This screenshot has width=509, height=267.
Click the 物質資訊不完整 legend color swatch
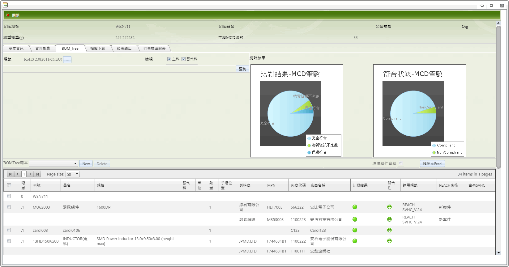(309, 145)
